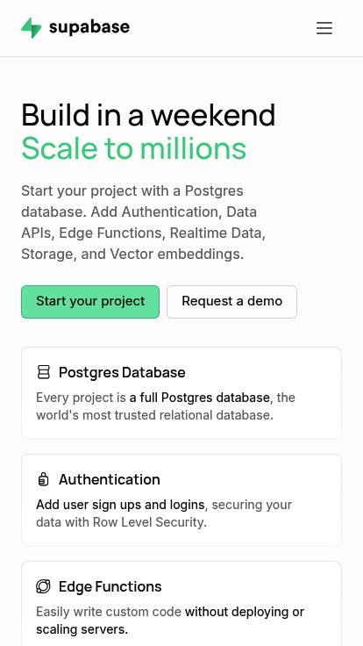Click the Edge Functions globe icon

43,586
